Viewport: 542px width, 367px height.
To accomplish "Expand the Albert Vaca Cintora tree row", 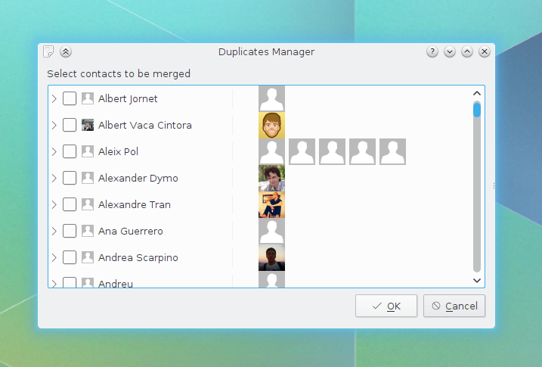I will click(54, 125).
